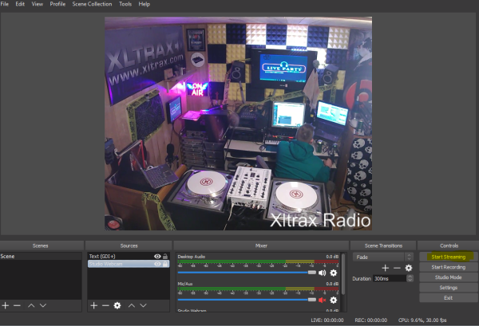Select the 'Studio Webcam' source row
The image size is (479, 326).
pos(129,264)
